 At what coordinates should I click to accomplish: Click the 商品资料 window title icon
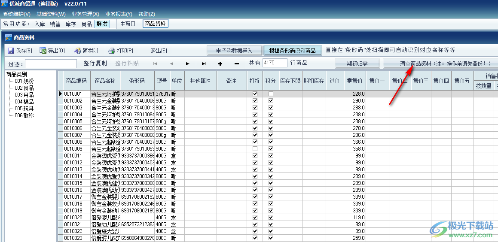8,38
